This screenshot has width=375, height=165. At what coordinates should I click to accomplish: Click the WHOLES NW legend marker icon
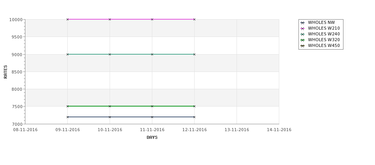coord(302,23)
